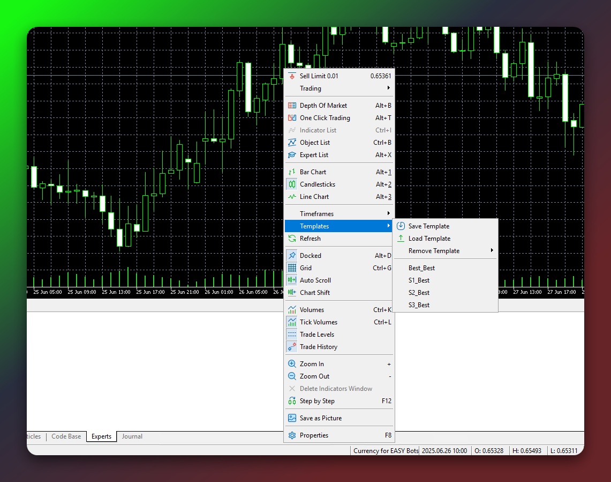The height and width of the screenshot is (482, 611).
Task: Click the Properties gear icon
Action: point(292,435)
